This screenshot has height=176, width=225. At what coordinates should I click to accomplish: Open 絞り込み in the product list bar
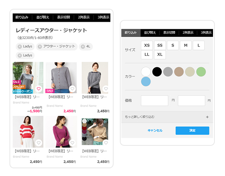[x=22, y=18]
